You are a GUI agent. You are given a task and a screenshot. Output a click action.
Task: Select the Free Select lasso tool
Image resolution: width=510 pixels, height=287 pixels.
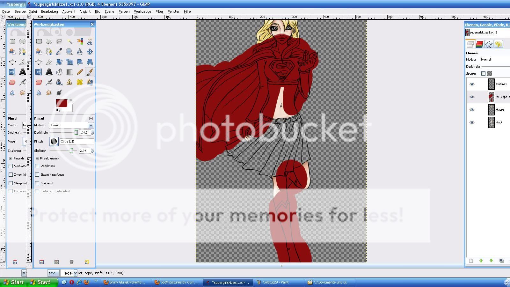[x=59, y=41]
